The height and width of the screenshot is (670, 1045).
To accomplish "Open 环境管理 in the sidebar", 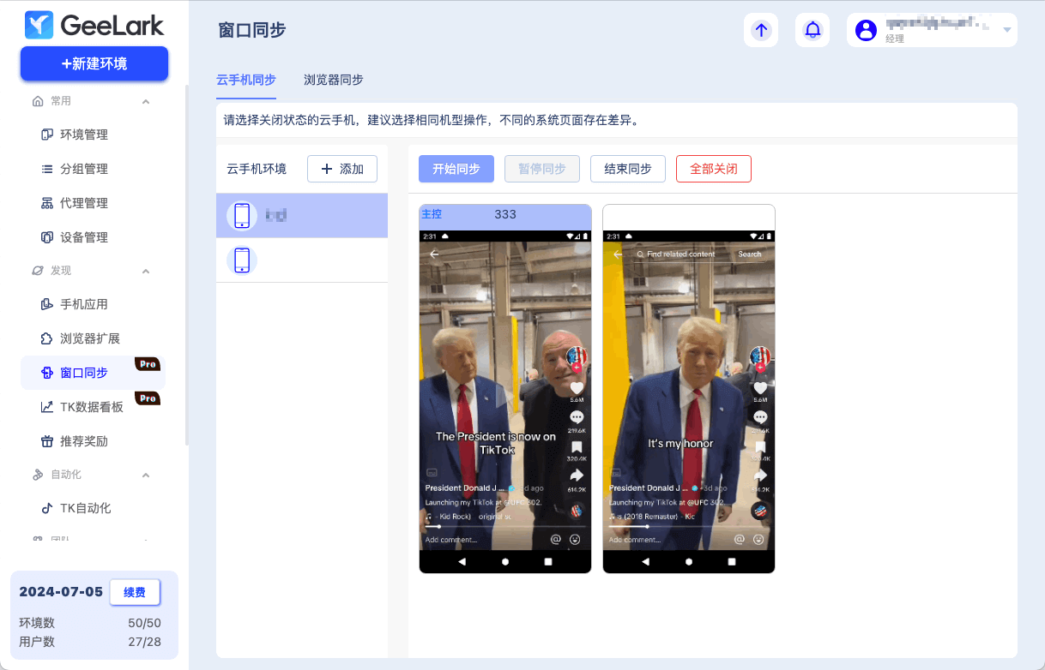I will (83, 135).
